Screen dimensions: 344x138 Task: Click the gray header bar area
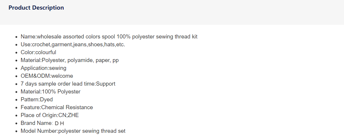pyautogui.click(x=172, y=12)
